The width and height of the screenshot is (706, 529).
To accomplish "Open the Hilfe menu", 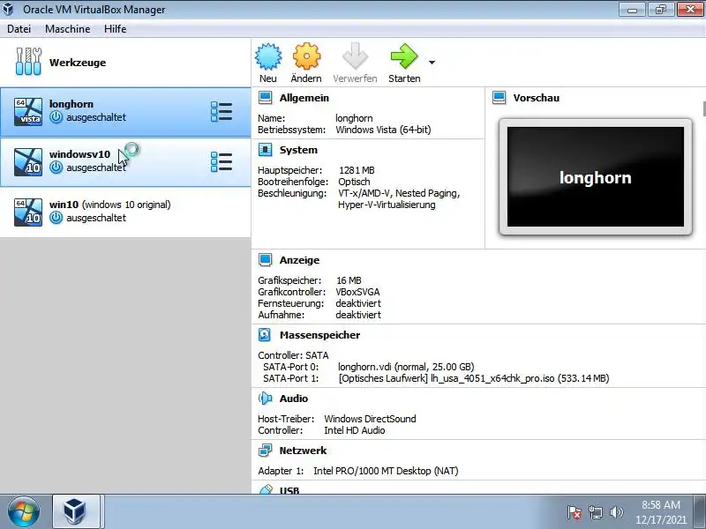I will [x=116, y=29].
